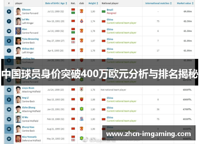Click China national team link for Xi Wu
Image resolution: width=199 pixels, height=144 pixels.
point(110,117)
